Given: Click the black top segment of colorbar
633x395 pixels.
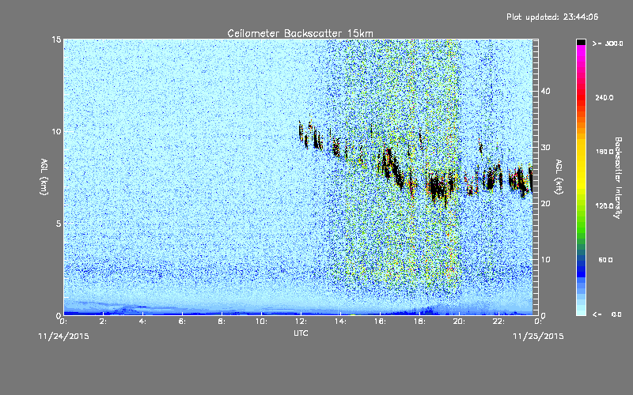Looking at the screenshot, I should tap(581, 42).
